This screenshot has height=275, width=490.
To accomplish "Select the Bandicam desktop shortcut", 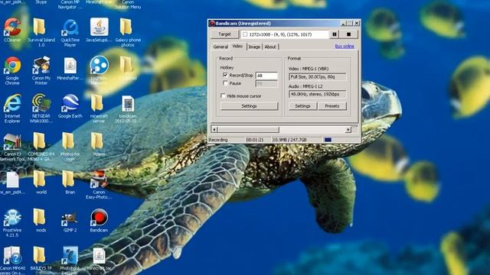I will point(99,221).
